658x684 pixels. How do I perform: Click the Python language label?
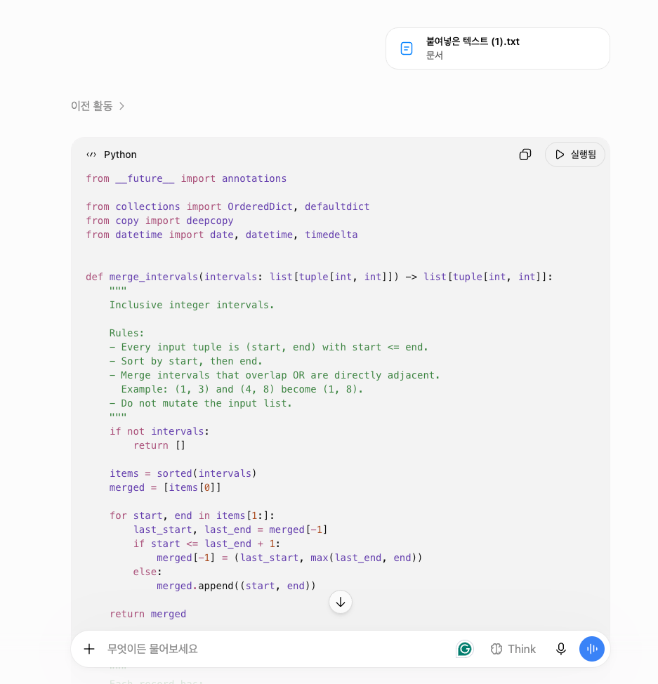coord(120,154)
